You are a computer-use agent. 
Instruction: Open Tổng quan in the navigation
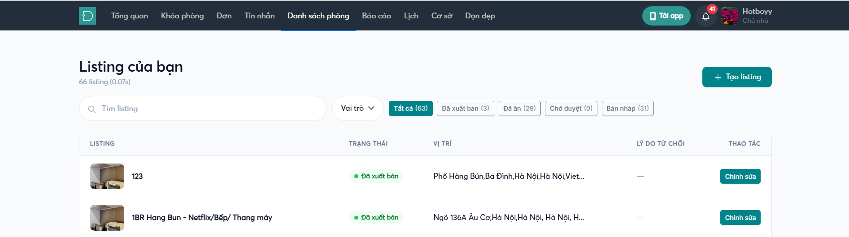(x=130, y=16)
